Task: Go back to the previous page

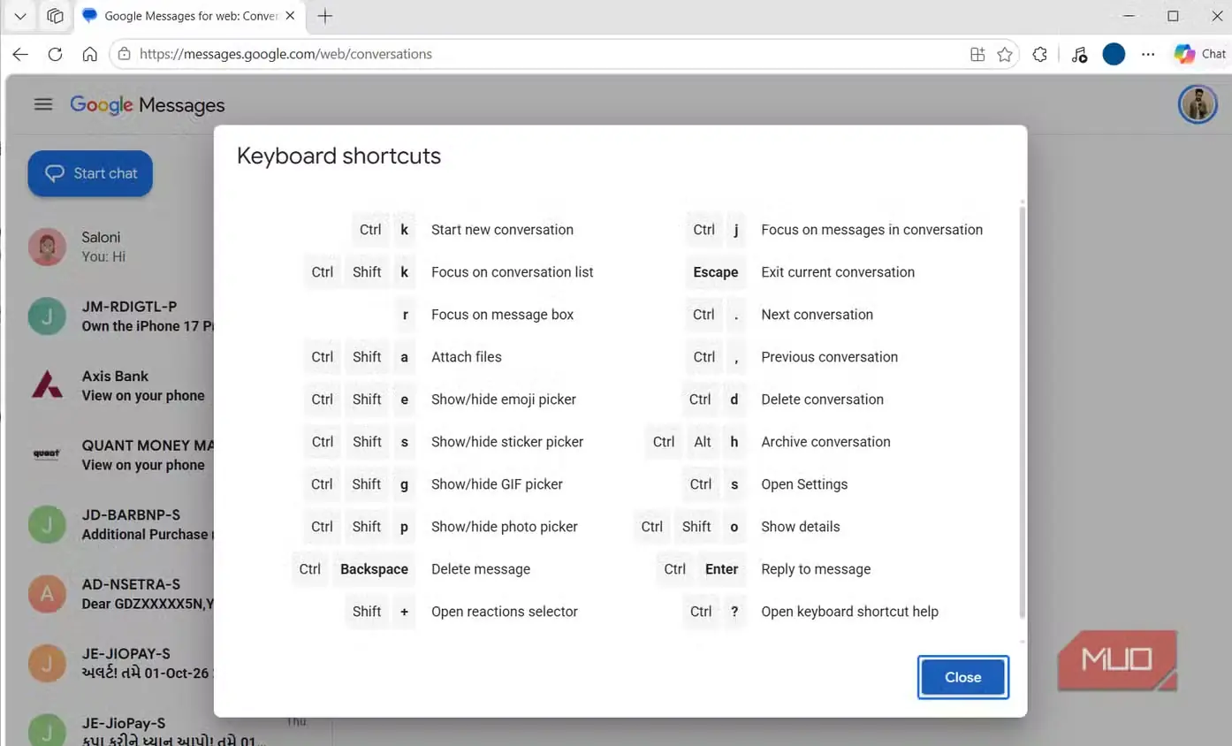Action: click(20, 54)
